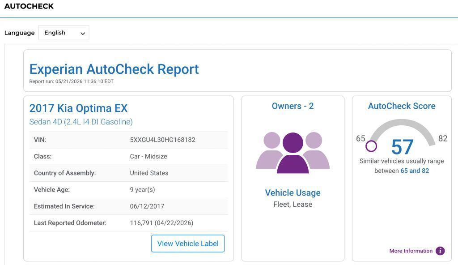This screenshot has height=265, width=458.
Task: Click the Last Reported Odometer value 116,791
Action: (161, 223)
